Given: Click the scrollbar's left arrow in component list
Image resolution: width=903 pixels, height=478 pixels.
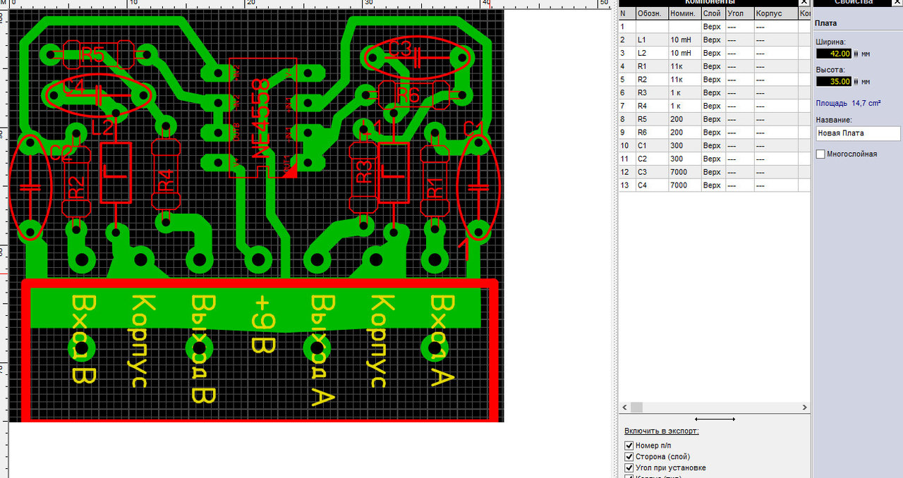Looking at the screenshot, I should pos(624,407).
